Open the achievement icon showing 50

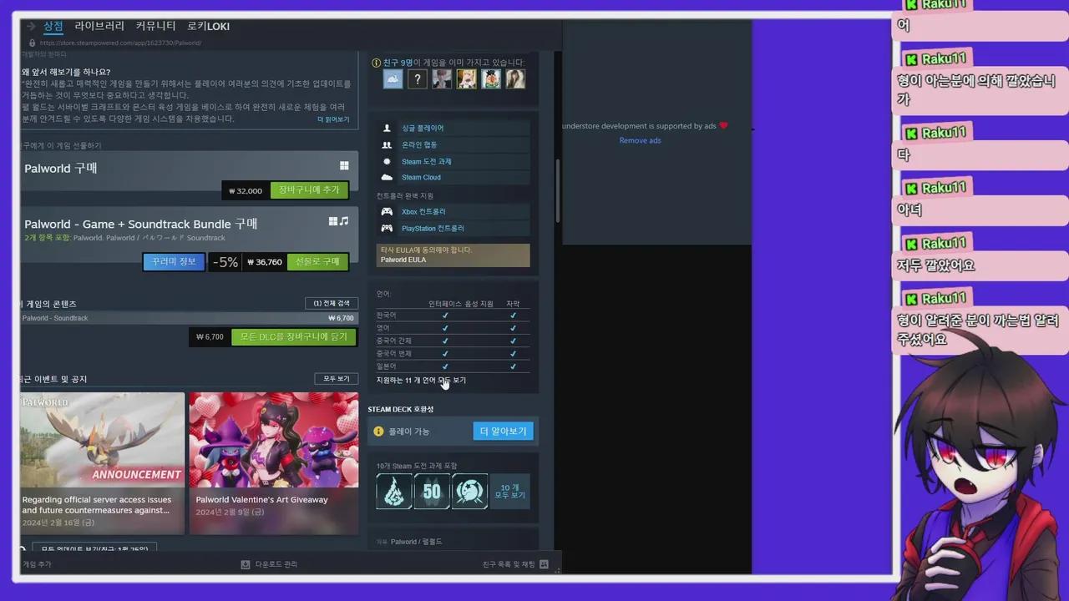pyautogui.click(x=432, y=492)
